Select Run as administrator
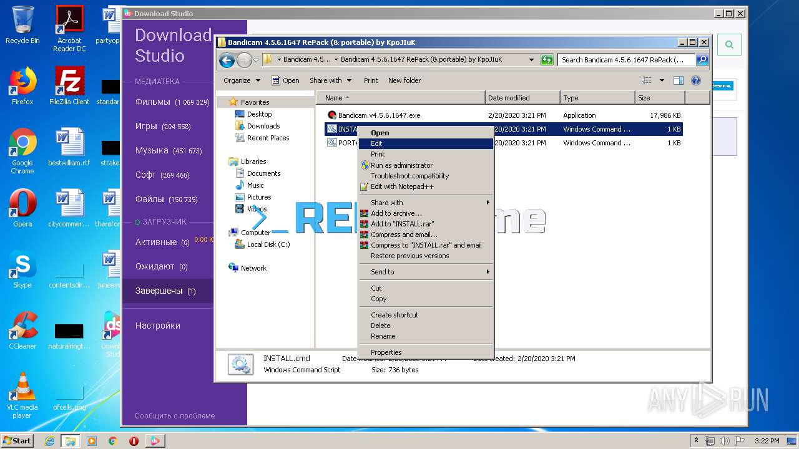The image size is (799, 449). pyautogui.click(x=426, y=165)
